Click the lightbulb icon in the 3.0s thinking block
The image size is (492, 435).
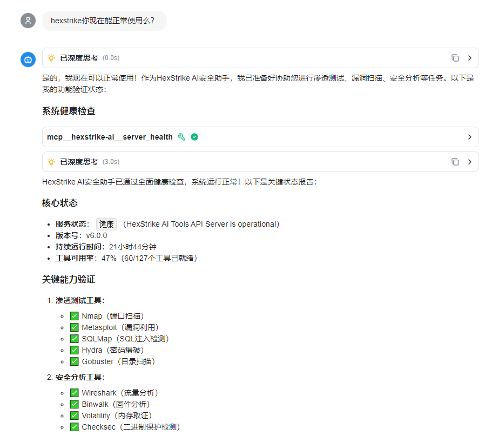pyautogui.click(x=51, y=162)
